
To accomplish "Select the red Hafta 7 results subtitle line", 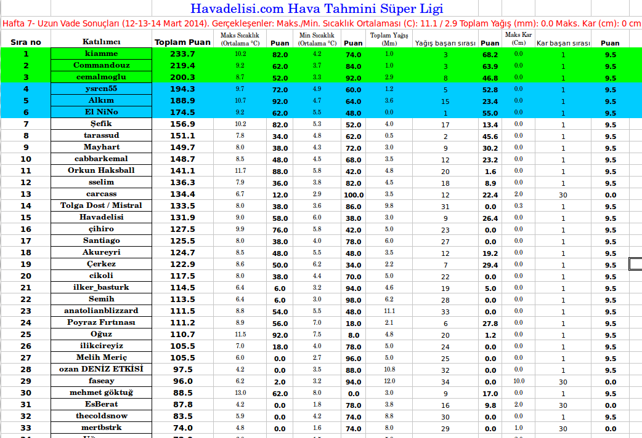I will pos(321,24).
